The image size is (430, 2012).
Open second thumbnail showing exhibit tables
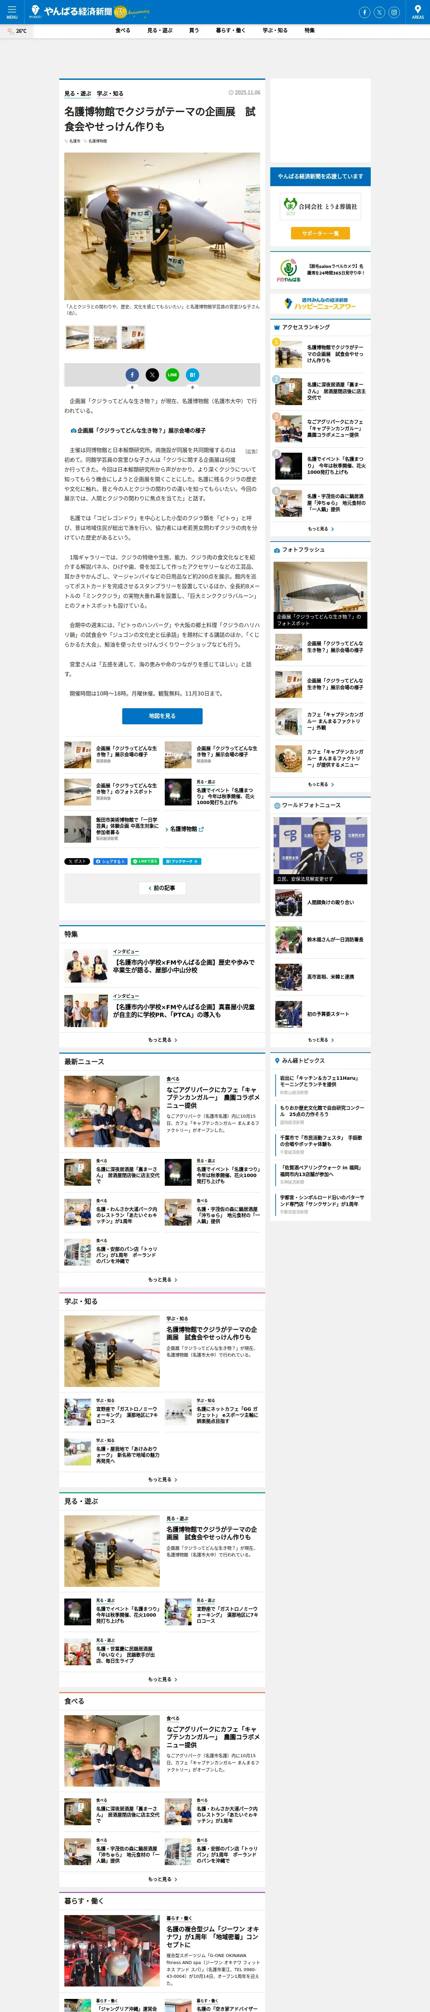pos(105,337)
